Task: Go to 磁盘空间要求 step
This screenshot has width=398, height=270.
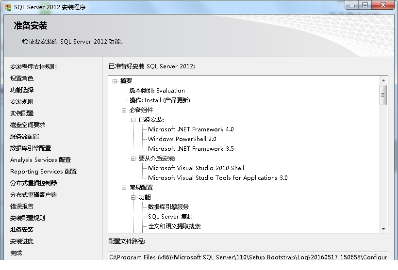Action: 28,125
